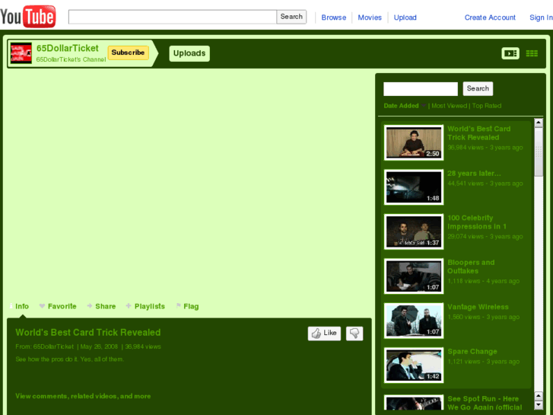This screenshot has width=553, height=415.
Task: Open Bloopers and Outtakes thumbnail
Action: pos(414,276)
